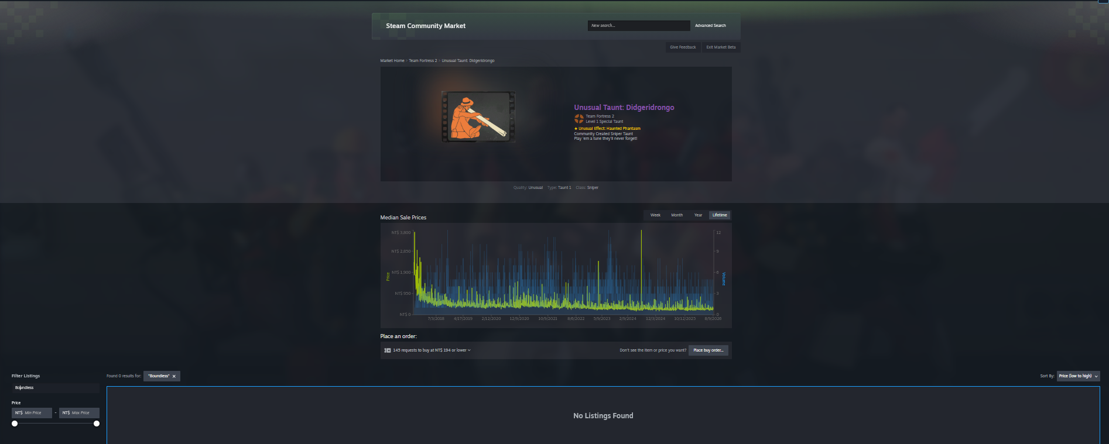
Task: Expand the 145 requests to buy dropdown
Action: click(x=432, y=350)
